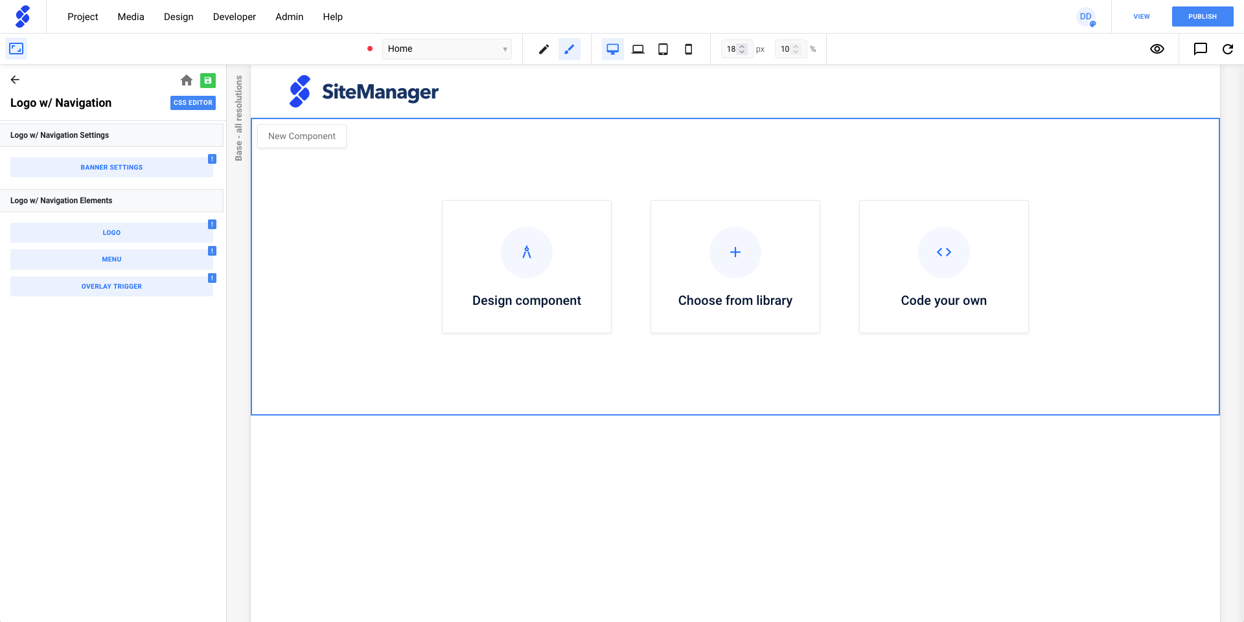Switch to desktop resolution view
The width and height of the screenshot is (1244, 622).
pos(612,49)
